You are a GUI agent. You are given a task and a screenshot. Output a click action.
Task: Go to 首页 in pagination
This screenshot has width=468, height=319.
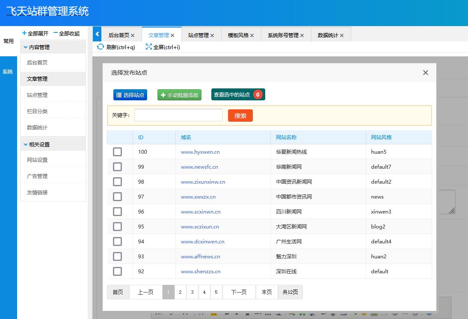pos(118,292)
